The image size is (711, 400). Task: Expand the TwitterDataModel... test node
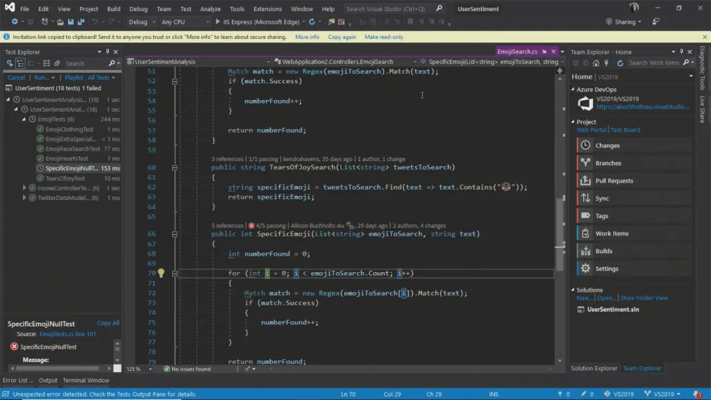click(x=24, y=198)
